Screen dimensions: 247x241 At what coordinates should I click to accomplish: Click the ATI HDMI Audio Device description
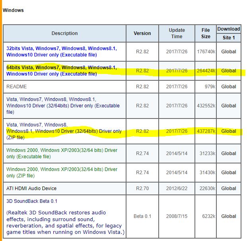pyautogui.click(x=31, y=188)
